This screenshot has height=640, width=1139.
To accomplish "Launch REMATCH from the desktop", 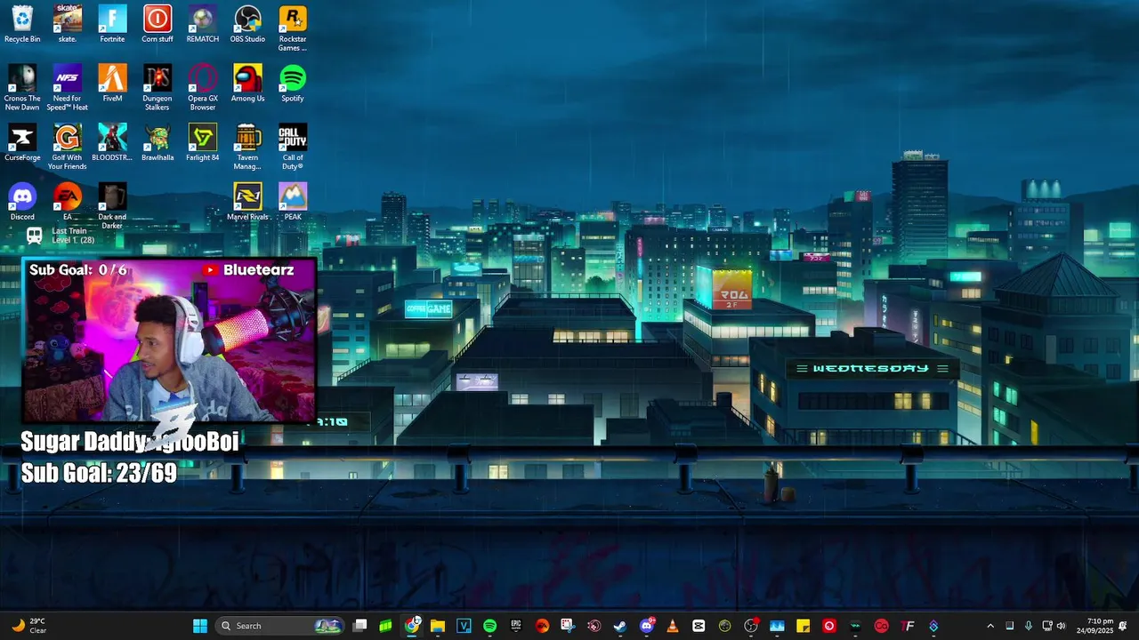I will pyautogui.click(x=203, y=24).
